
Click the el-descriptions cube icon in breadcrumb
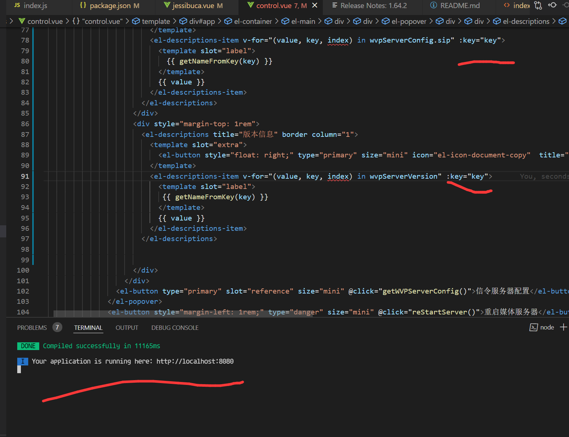click(x=497, y=21)
